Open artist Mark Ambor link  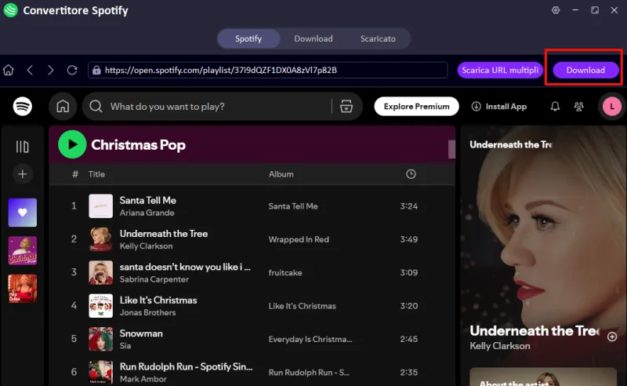143,379
